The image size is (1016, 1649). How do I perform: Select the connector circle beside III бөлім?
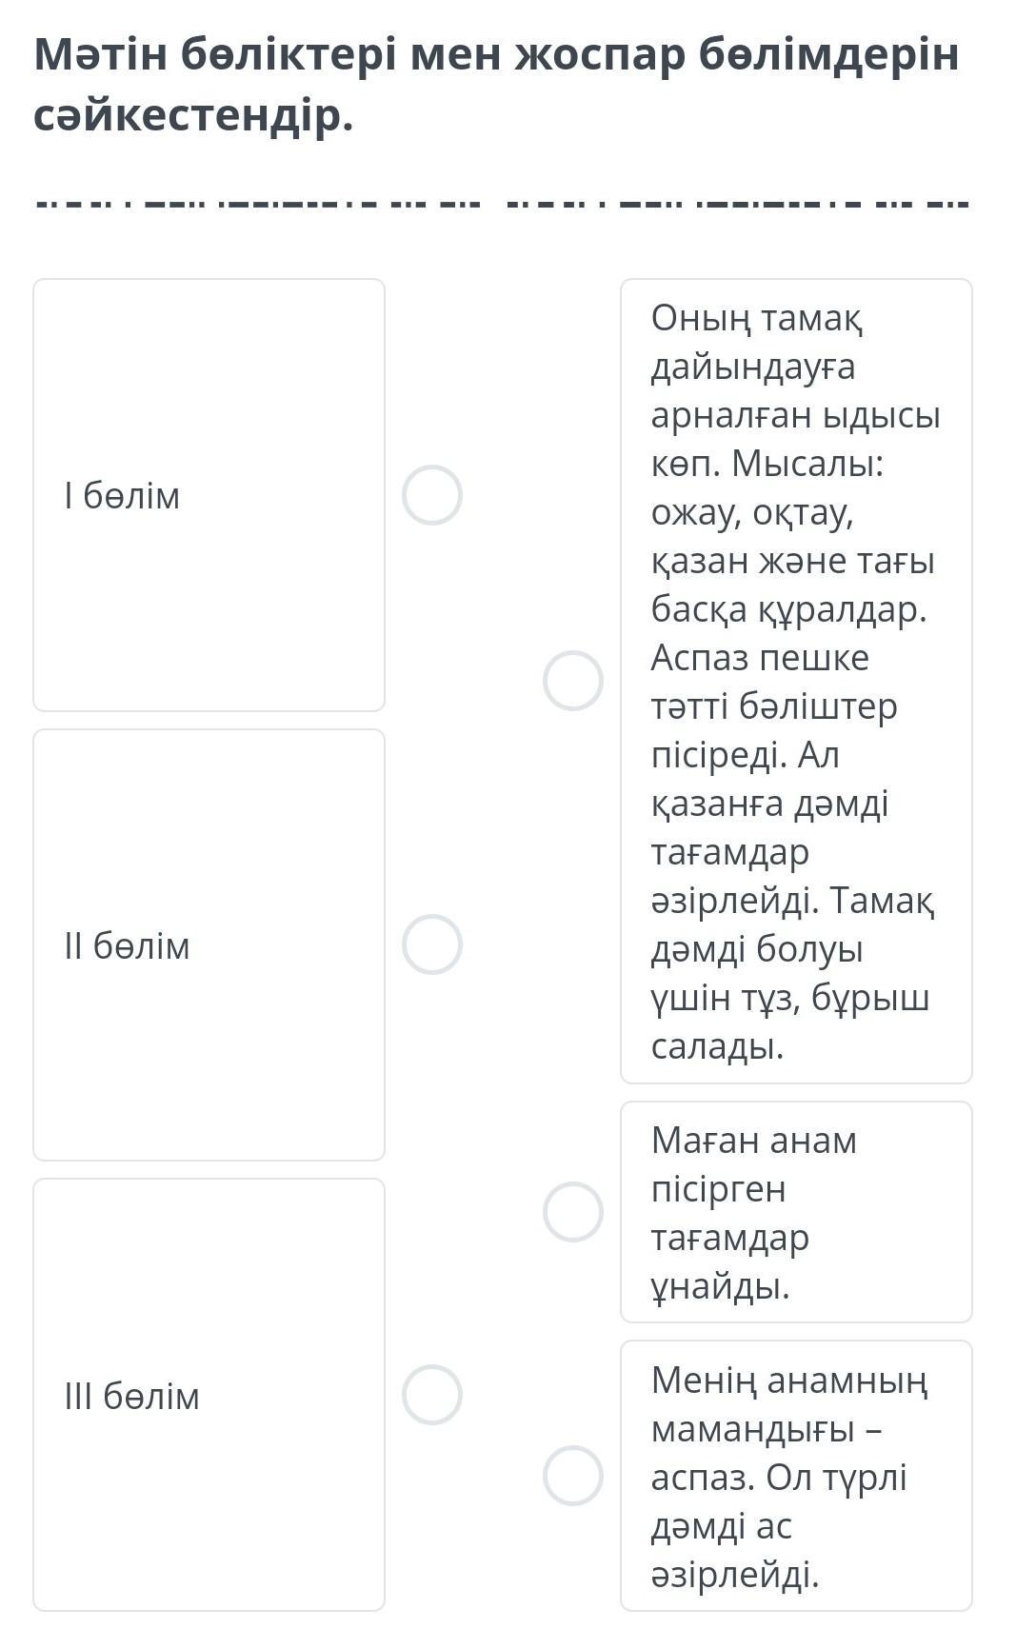[431, 1395]
